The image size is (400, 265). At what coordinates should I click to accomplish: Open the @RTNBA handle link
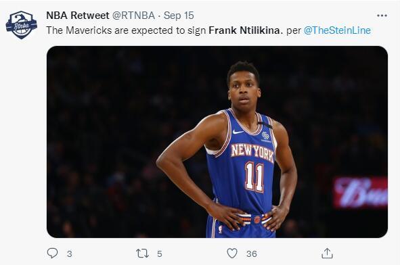click(134, 16)
